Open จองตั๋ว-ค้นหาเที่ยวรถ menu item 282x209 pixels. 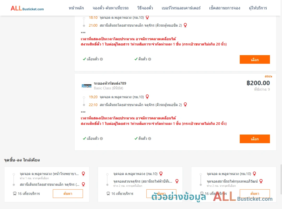pyautogui.click(x=110, y=8)
